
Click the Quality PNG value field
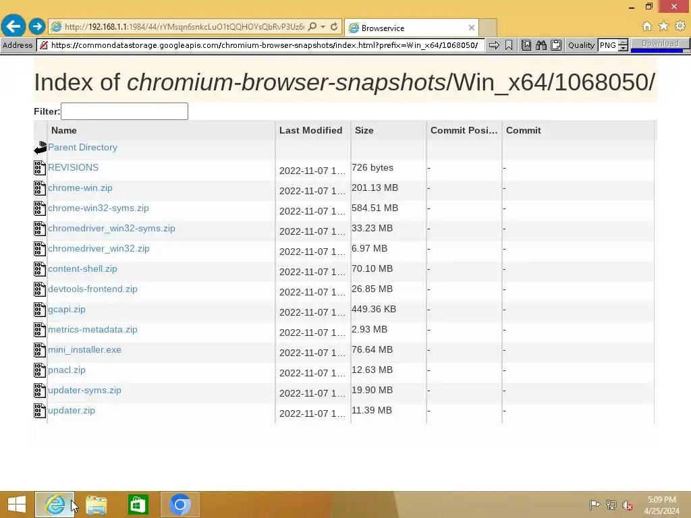coord(608,45)
